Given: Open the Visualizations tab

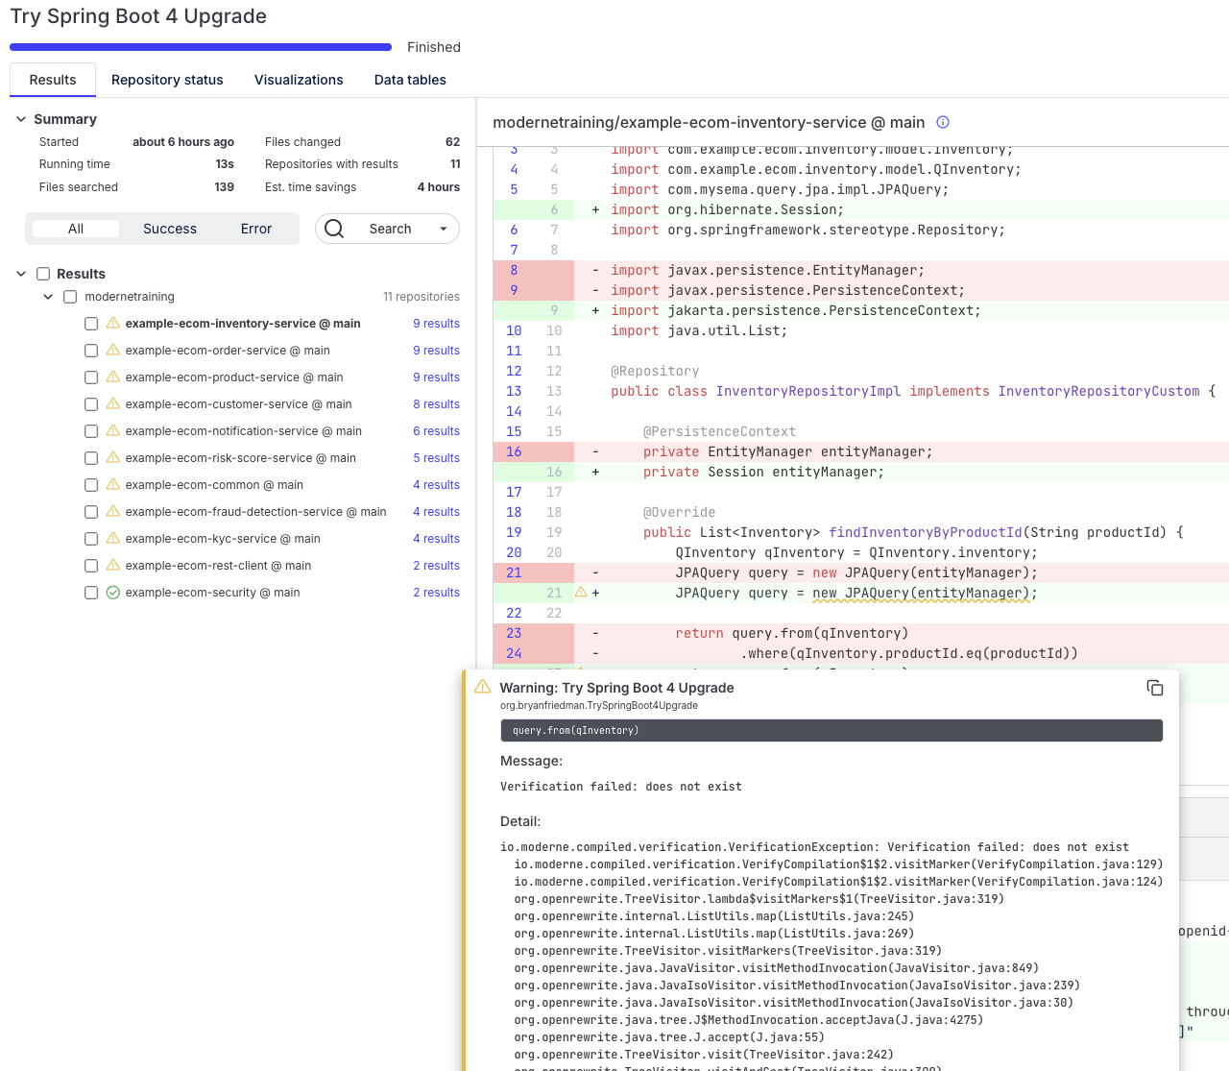Looking at the screenshot, I should click(299, 80).
